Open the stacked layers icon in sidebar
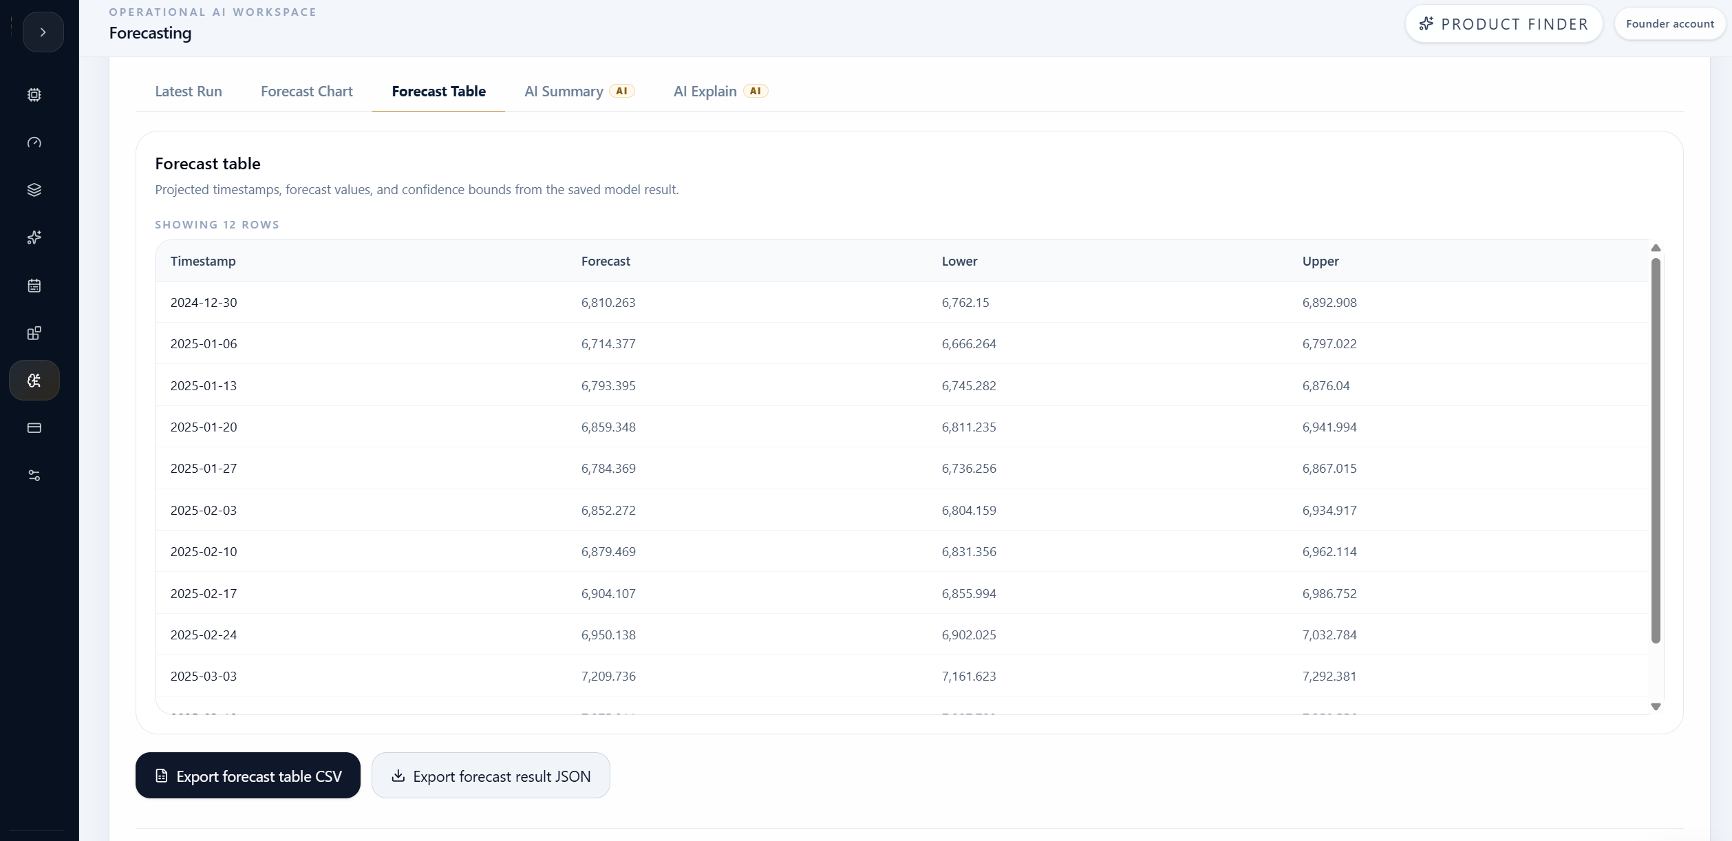 tap(34, 190)
